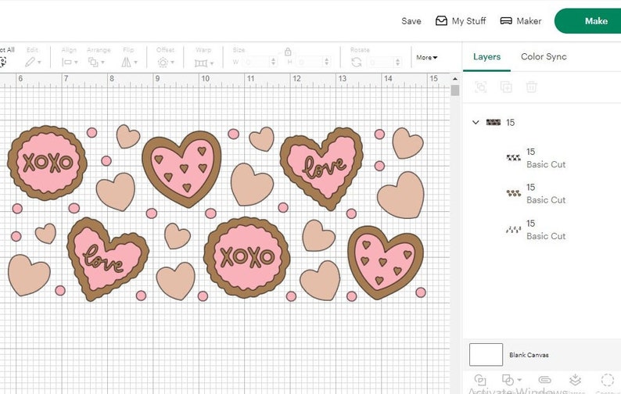Click the canvas scrollbar up arrow
This screenshot has height=394, width=621.
454,79
